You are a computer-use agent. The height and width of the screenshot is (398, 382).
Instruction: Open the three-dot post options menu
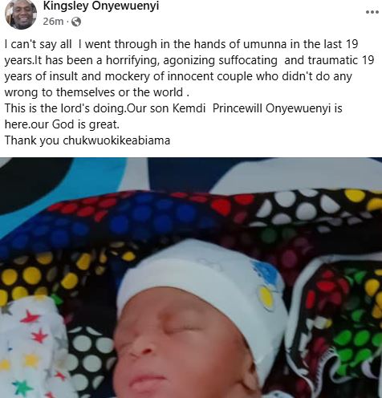point(372,12)
